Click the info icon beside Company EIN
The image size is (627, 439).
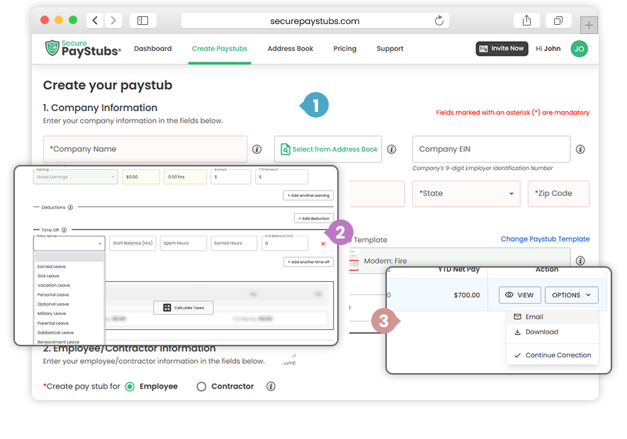580,149
